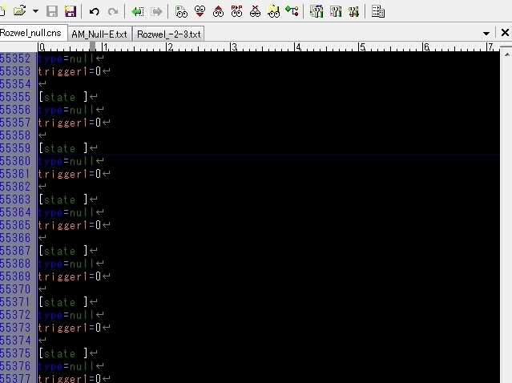Image resolution: width=512 pixels, height=383 pixels.
Task: Click the gray tag jump forward arrow
Action: (x=156, y=12)
